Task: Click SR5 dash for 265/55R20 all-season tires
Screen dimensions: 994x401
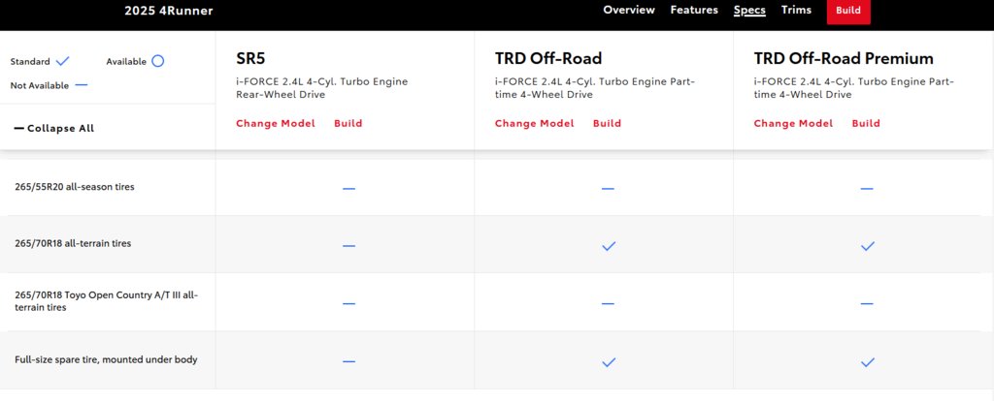Action: [x=348, y=189]
